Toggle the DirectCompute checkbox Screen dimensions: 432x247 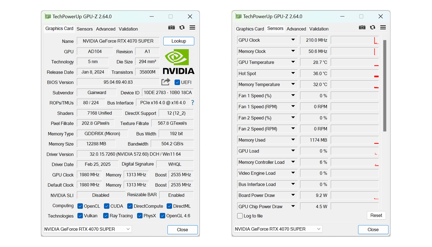click(130, 206)
